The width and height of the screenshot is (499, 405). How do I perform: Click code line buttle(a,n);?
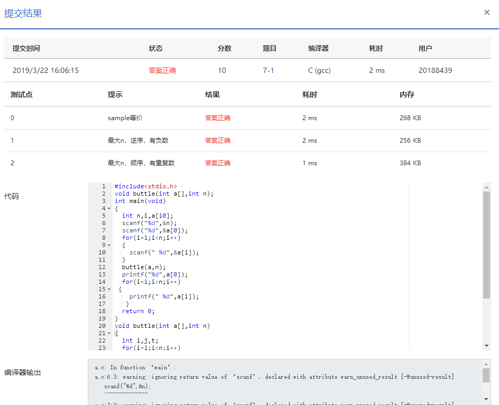pyautogui.click(x=144, y=267)
